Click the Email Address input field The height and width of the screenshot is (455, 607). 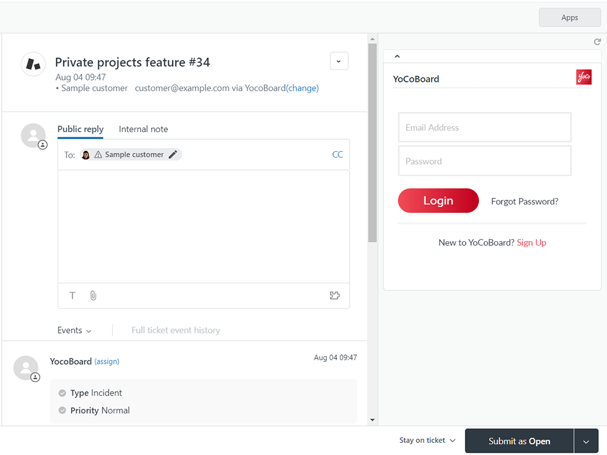coord(484,127)
